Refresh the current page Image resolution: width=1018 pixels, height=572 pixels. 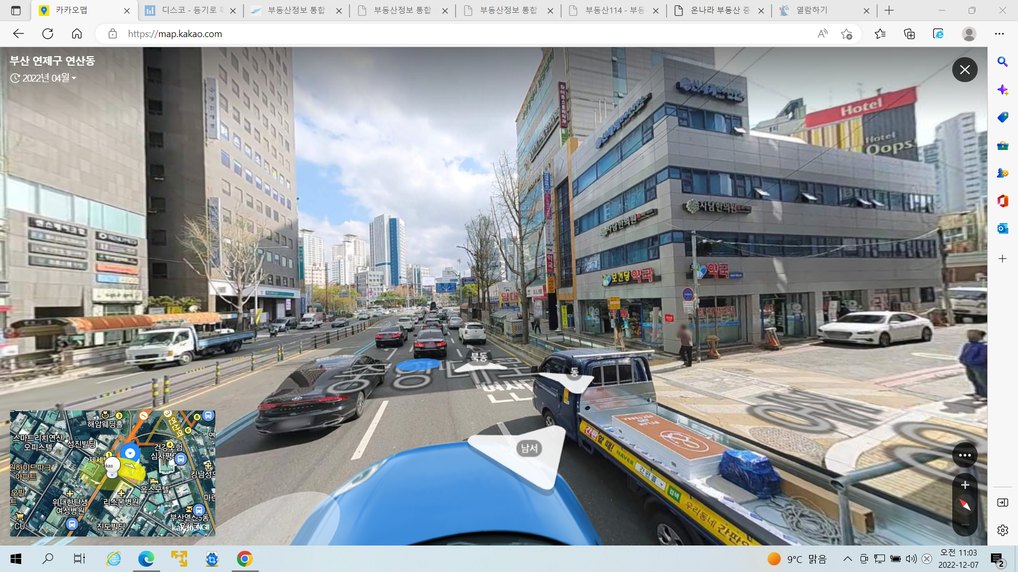point(48,34)
